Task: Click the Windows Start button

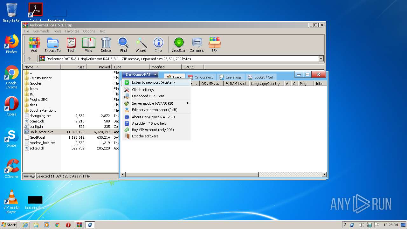Action: tap(9, 225)
